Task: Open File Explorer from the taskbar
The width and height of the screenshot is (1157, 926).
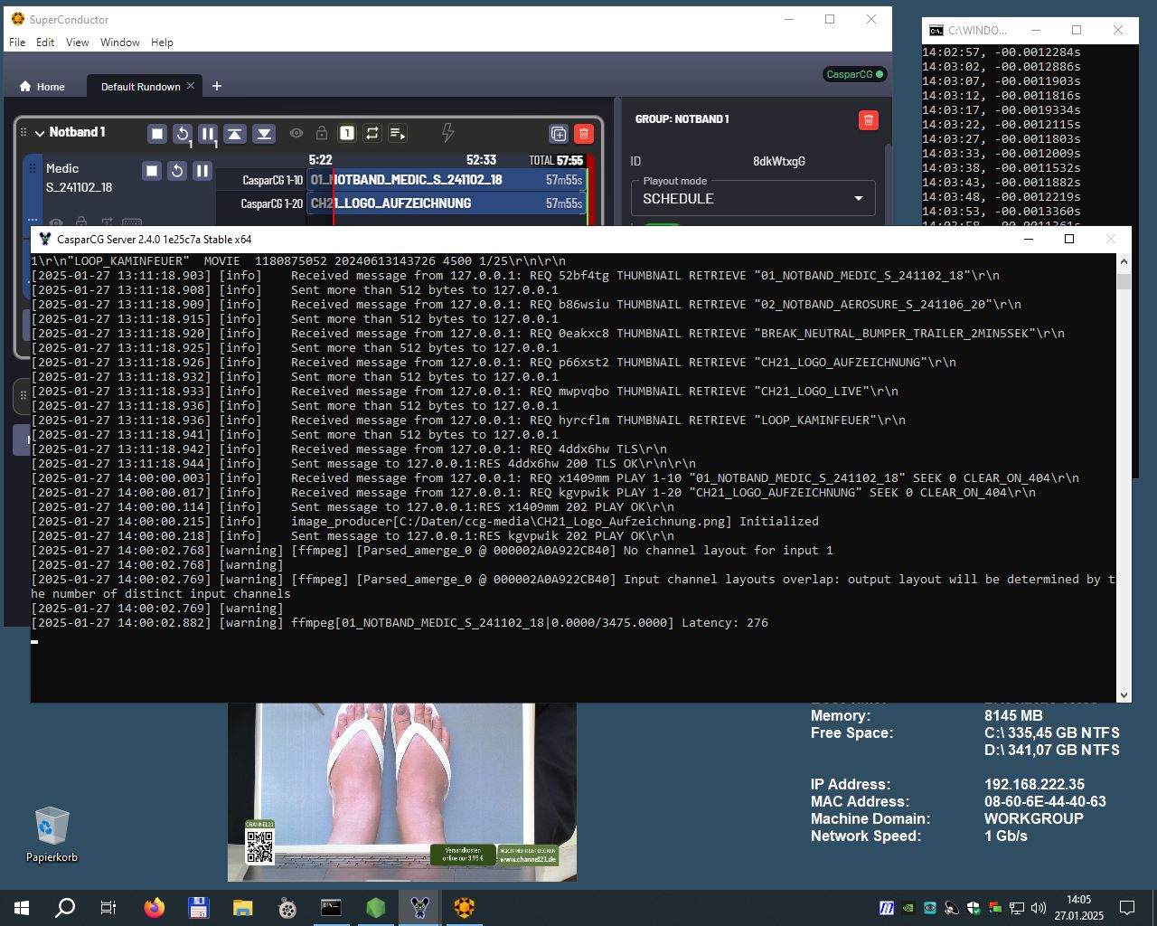Action: (x=243, y=908)
